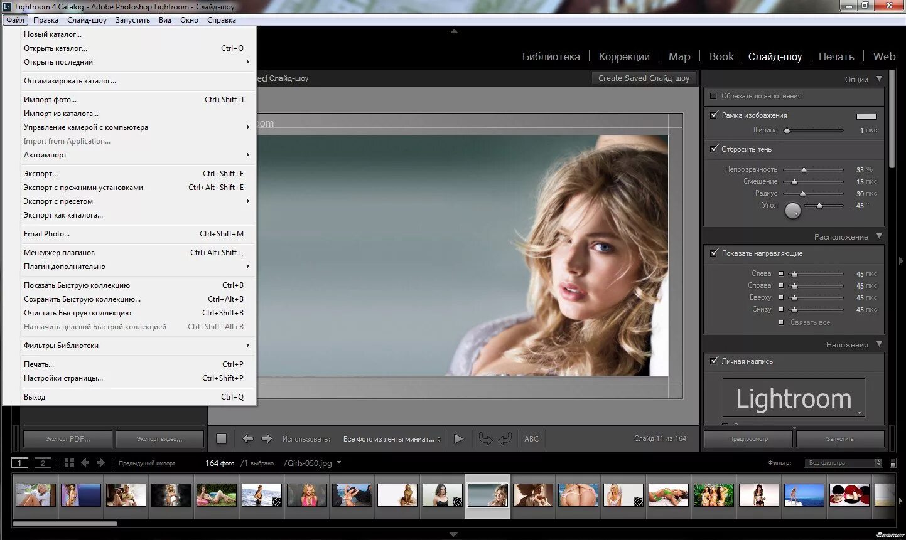
Task: Choose Импорт фото menu item
Action: pos(129,100)
